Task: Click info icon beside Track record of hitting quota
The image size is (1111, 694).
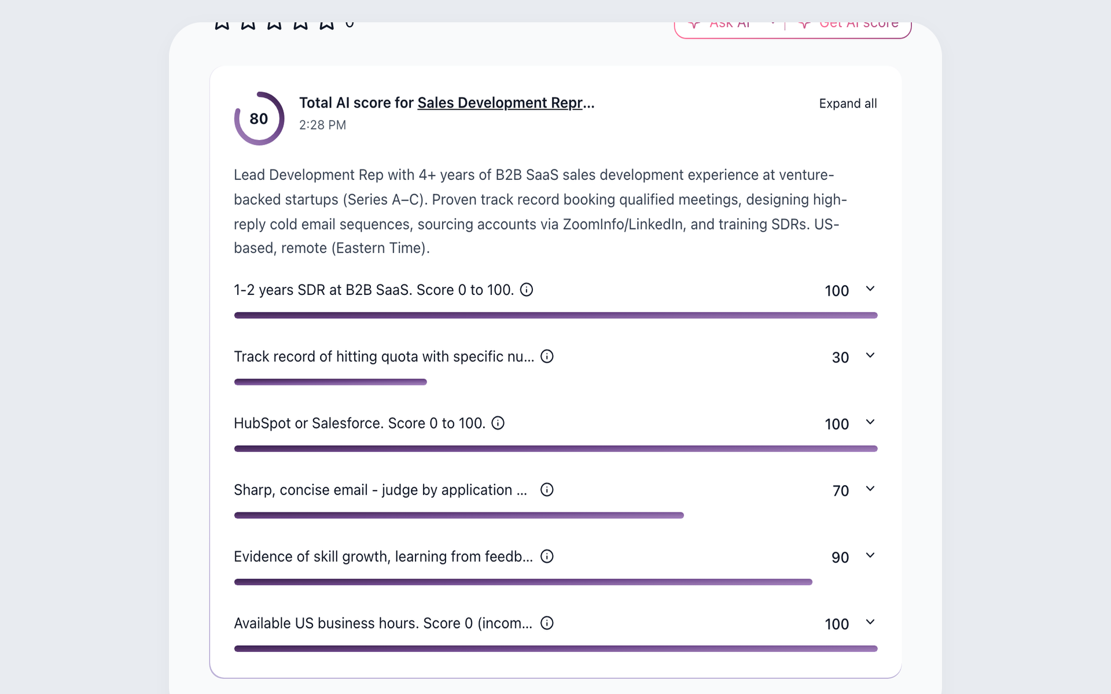Action: tap(547, 356)
